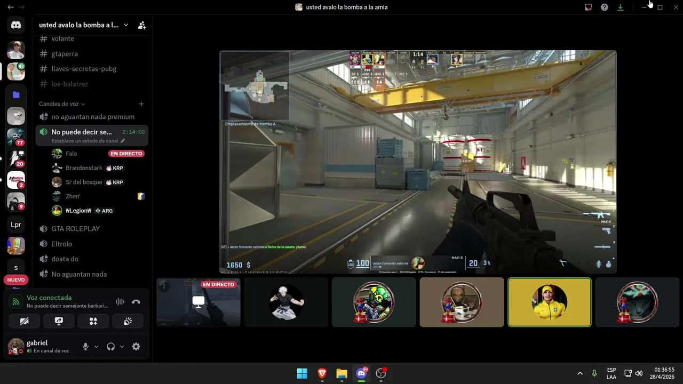
Task: Create a voice channel with plus icon
Action: (141, 104)
